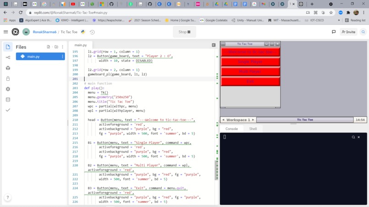369x207 pixels.
Task: Click the 14:54 clock in workspace bar
Action: (360, 120)
